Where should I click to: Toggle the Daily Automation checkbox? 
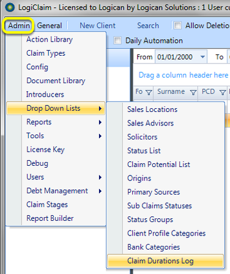tap(117, 40)
